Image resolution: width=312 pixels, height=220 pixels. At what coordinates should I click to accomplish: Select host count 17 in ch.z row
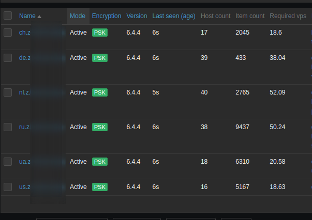(x=204, y=33)
